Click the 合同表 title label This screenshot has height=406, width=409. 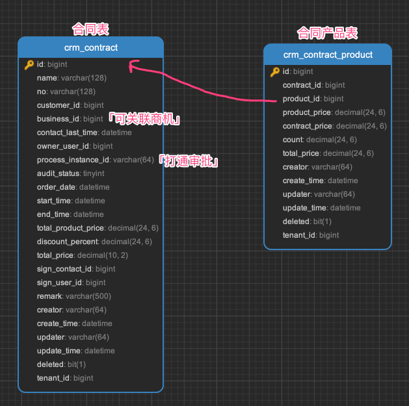pyautogui.click(x=90, y=29)
